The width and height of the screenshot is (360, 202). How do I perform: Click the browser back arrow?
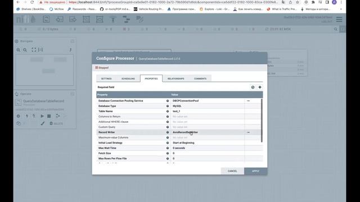(18, 2)
